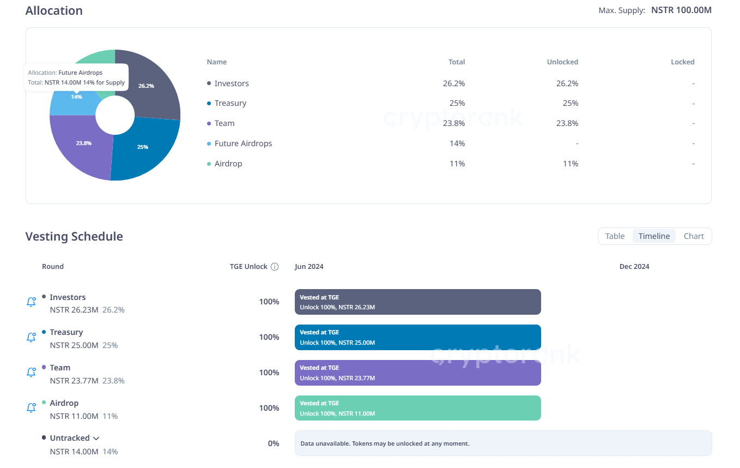Set alert with Team round bell icon

click(31, 373)
